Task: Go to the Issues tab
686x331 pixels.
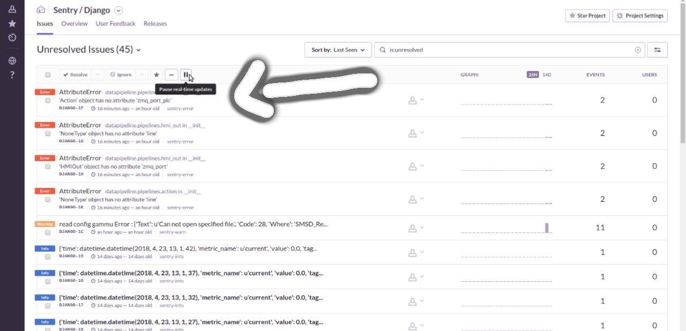Action: tap(44, 24)
